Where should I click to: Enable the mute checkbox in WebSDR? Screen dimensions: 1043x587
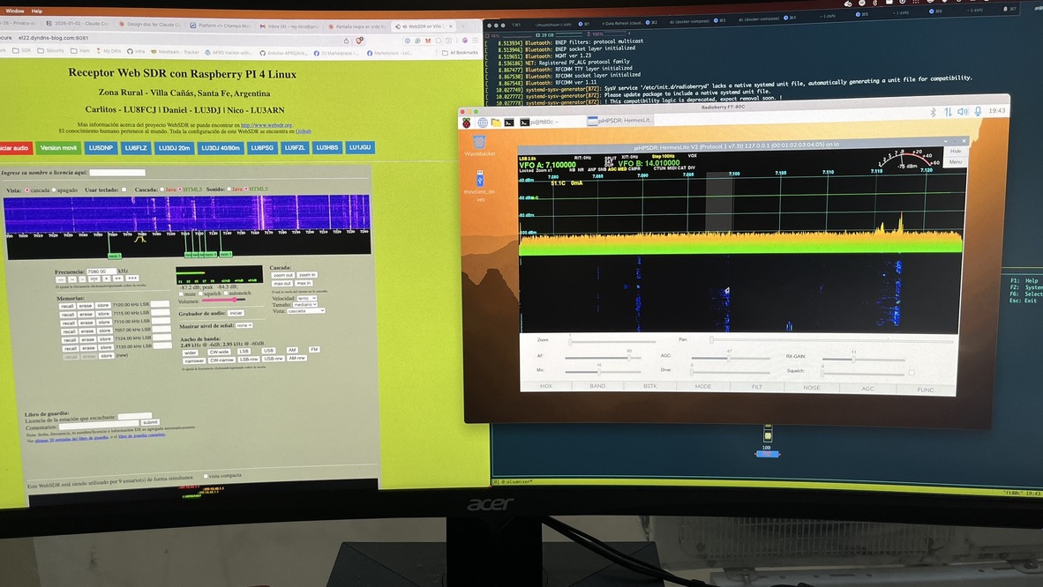(179, 293)
